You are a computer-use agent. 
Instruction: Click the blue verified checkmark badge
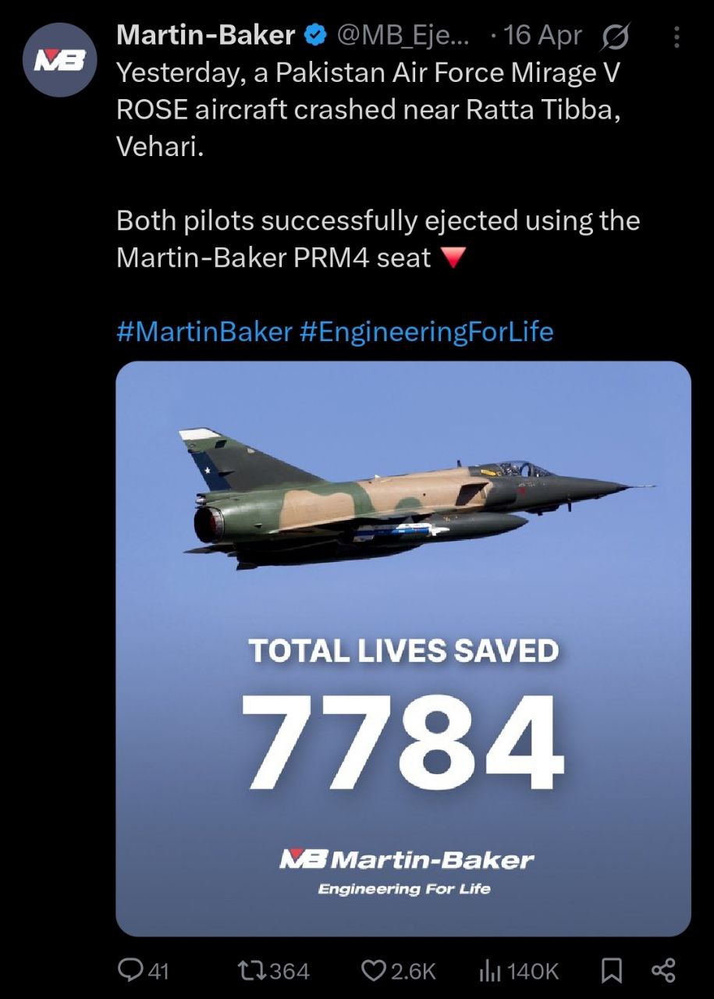click(x=314, y=35)
